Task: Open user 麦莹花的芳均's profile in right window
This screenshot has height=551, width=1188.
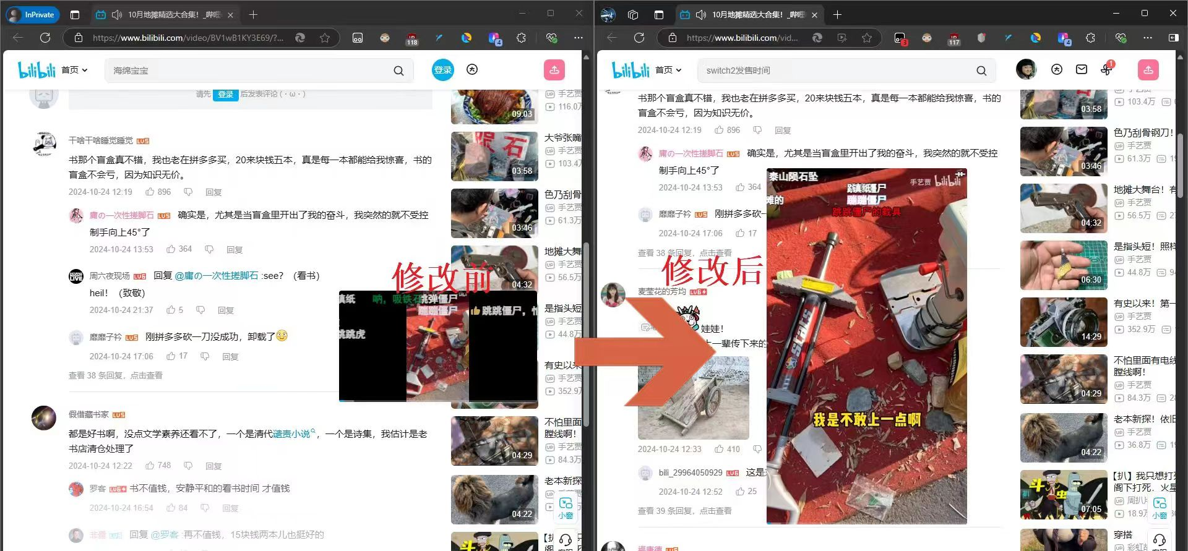Action: tap(662, 291)
